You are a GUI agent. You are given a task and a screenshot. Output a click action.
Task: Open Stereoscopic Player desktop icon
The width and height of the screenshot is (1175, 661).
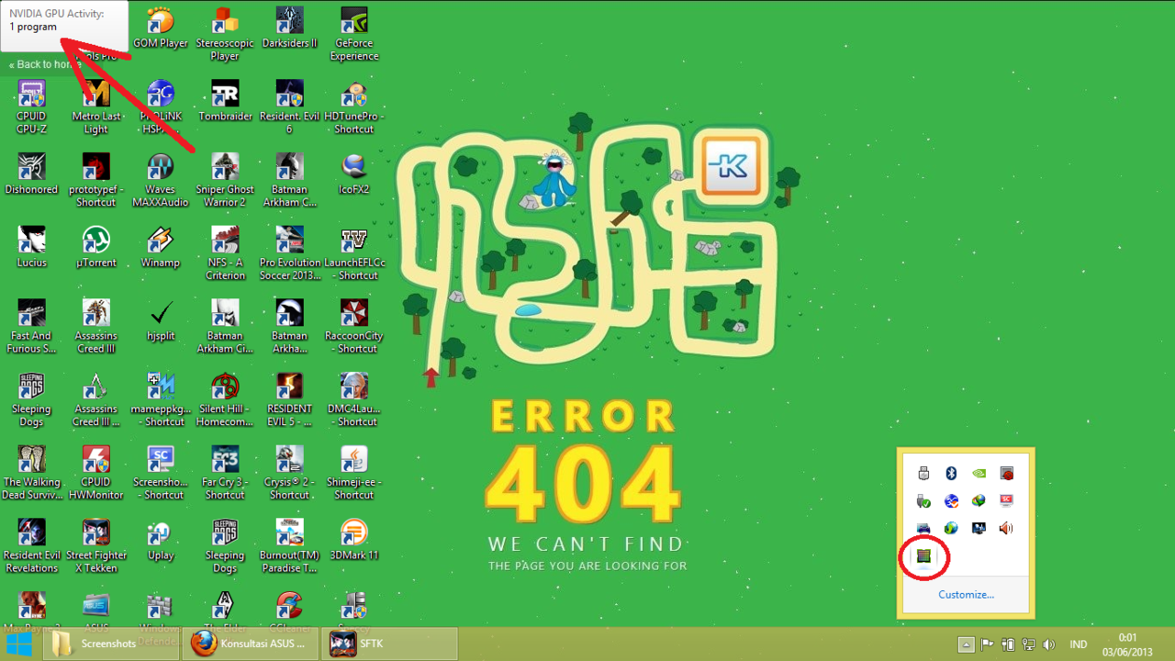[225, 34]
